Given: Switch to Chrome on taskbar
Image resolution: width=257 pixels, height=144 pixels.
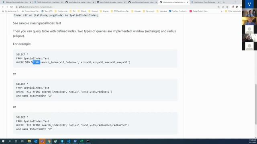Looking at the screenshot, I should tap(49, 141).
